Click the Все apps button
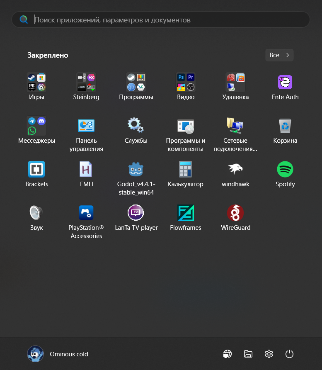 click(x=279, y=55)
